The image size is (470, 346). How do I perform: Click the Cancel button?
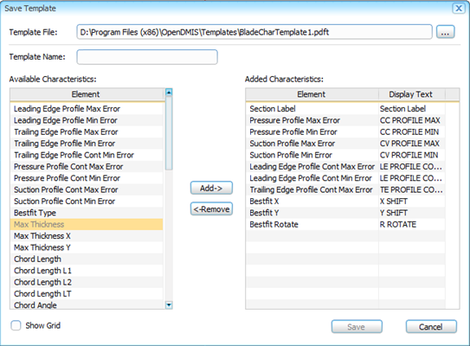[x=431, y=326]
